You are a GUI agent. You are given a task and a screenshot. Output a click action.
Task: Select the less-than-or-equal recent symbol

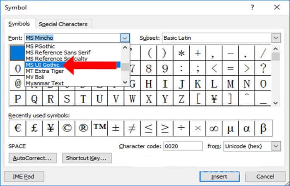coord(148,128)
